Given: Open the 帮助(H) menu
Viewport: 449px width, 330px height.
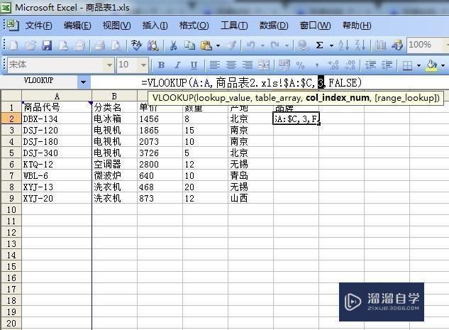Looking at the screenshot, I should pos(357,26).
